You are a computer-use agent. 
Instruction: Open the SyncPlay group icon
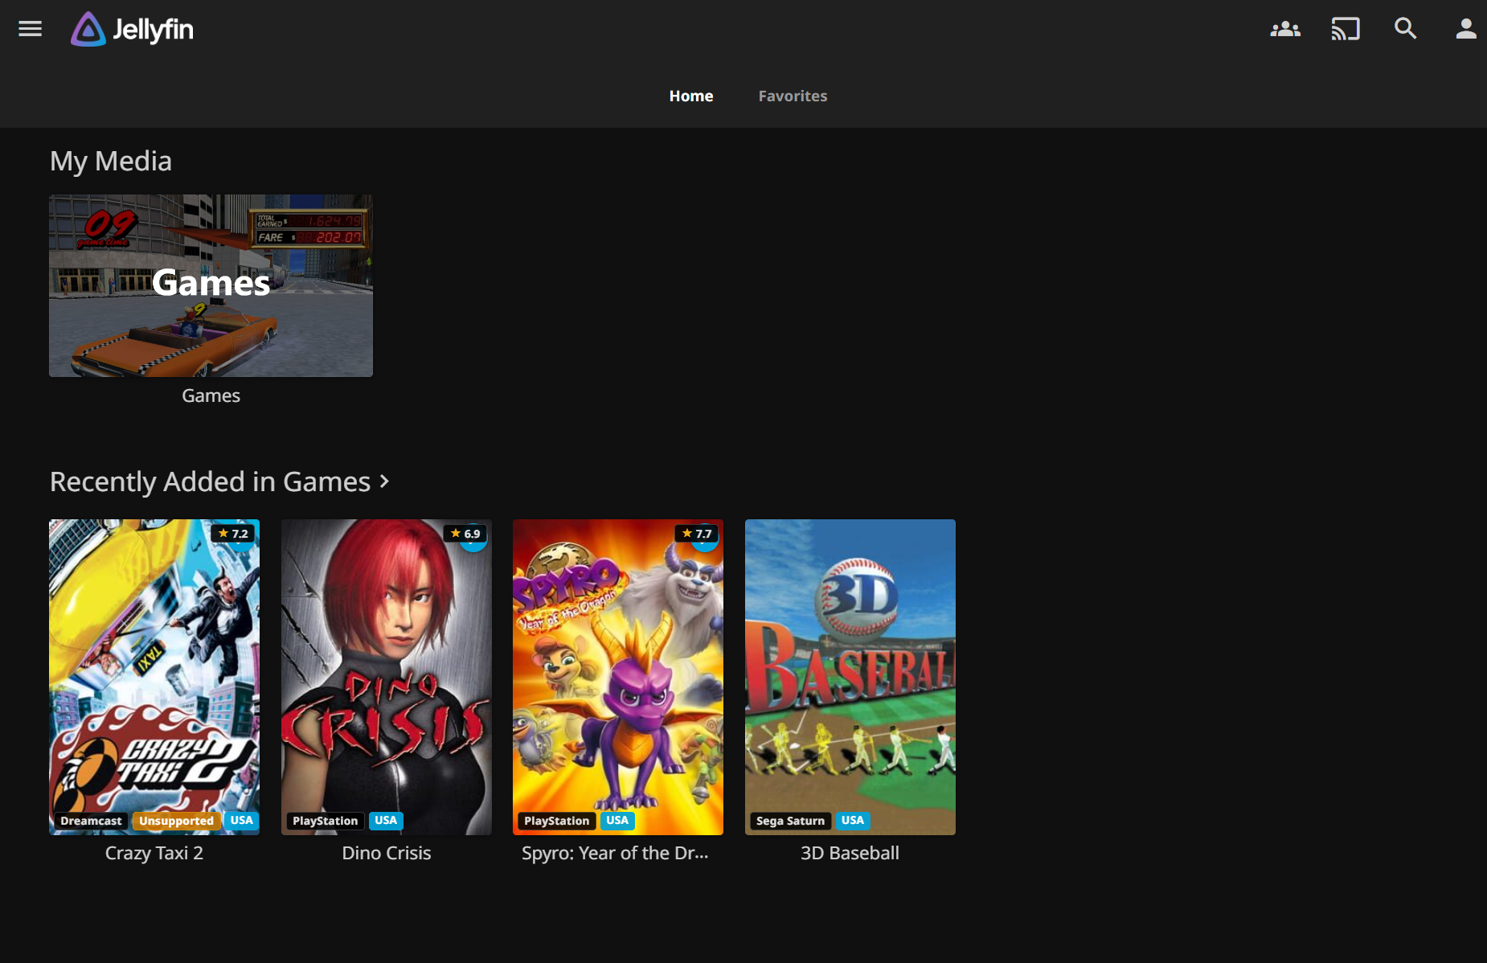pyautogui.click(x=1285, y=29)
